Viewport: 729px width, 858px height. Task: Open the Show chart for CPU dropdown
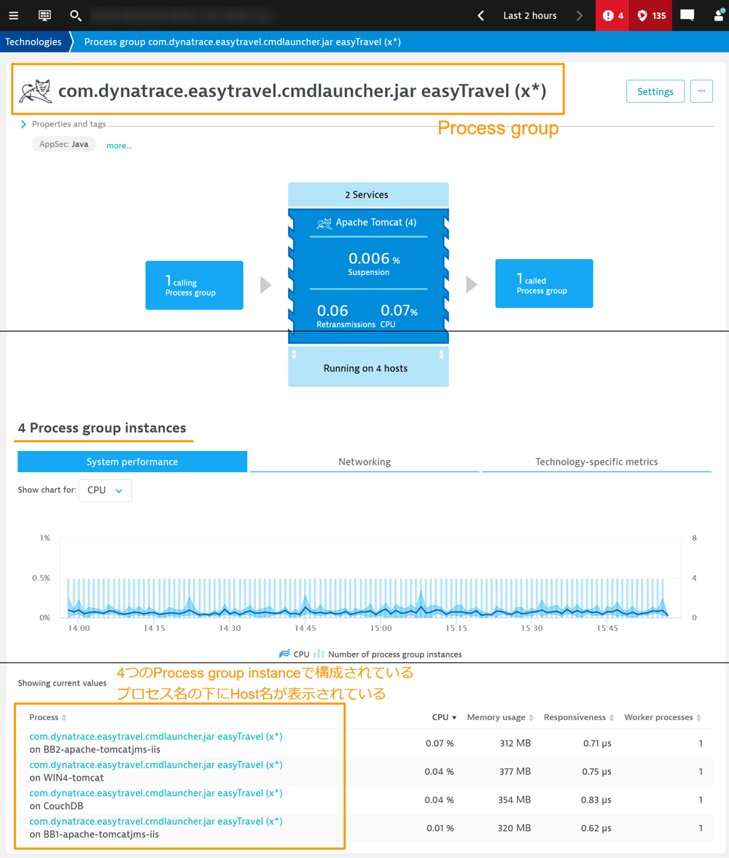pos(105,490)
